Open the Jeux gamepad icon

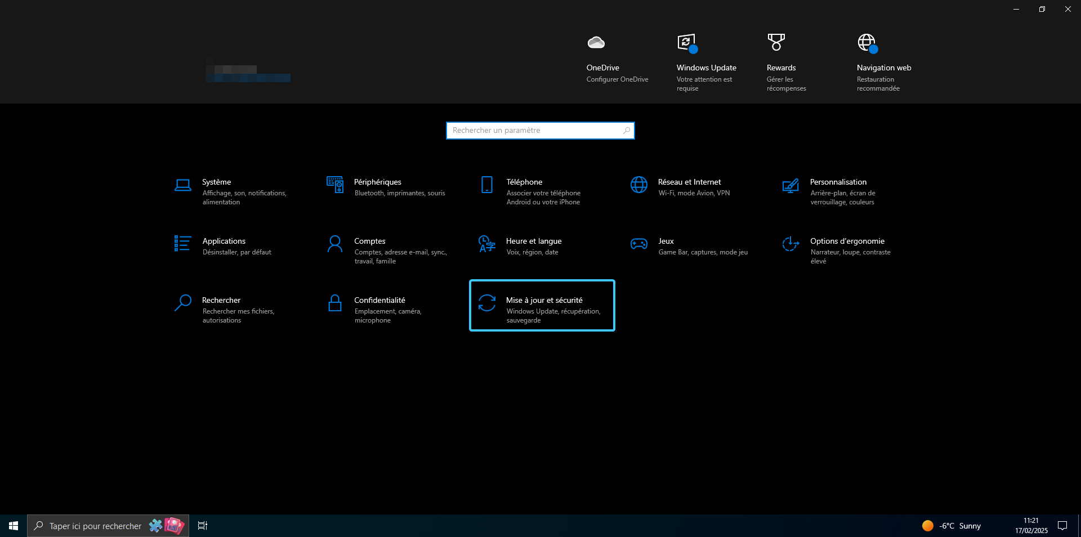click(639, 244)
